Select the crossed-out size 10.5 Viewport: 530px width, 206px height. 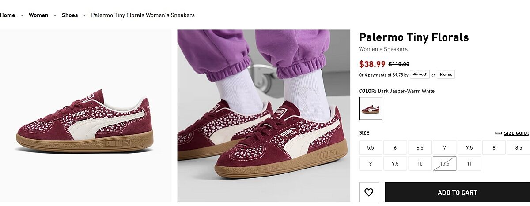(444, 164)
